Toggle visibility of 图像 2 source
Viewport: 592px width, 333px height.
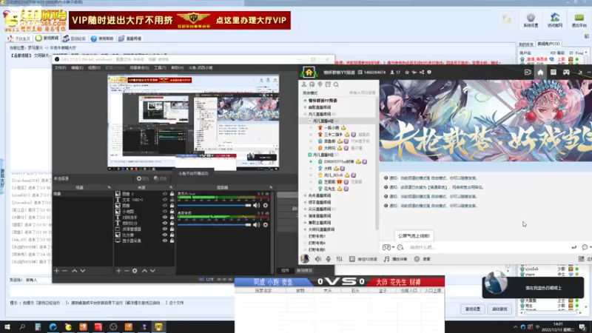[x=164, y=194]
